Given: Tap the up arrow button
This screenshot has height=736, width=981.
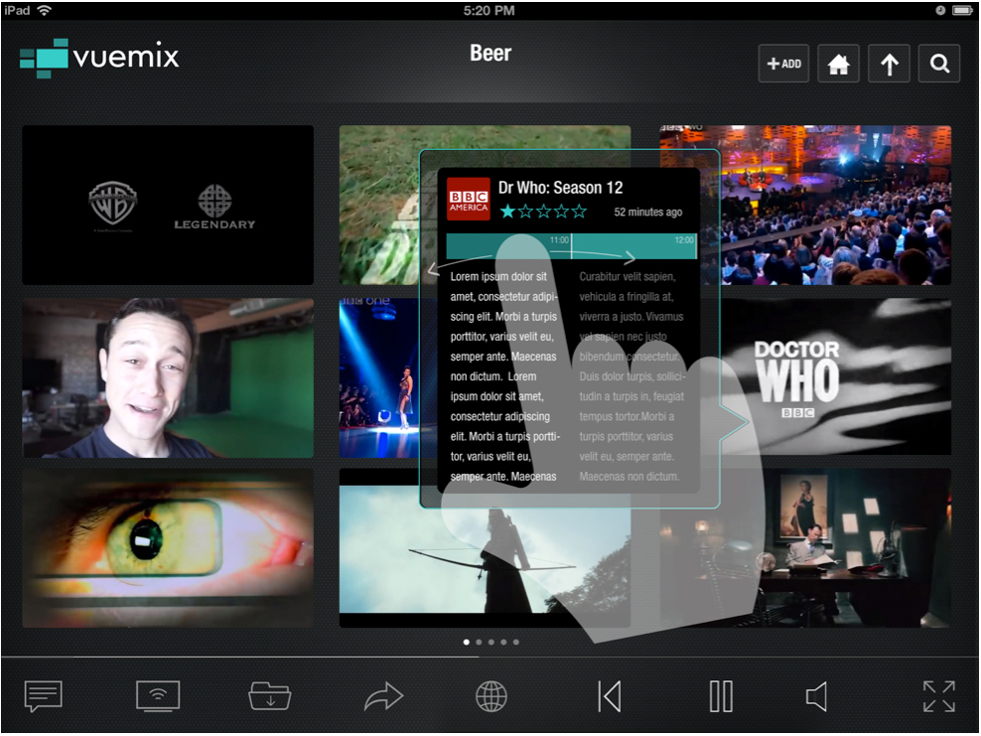Looking at the screenshot, I should pyautogui.click(x=889, y=64).
